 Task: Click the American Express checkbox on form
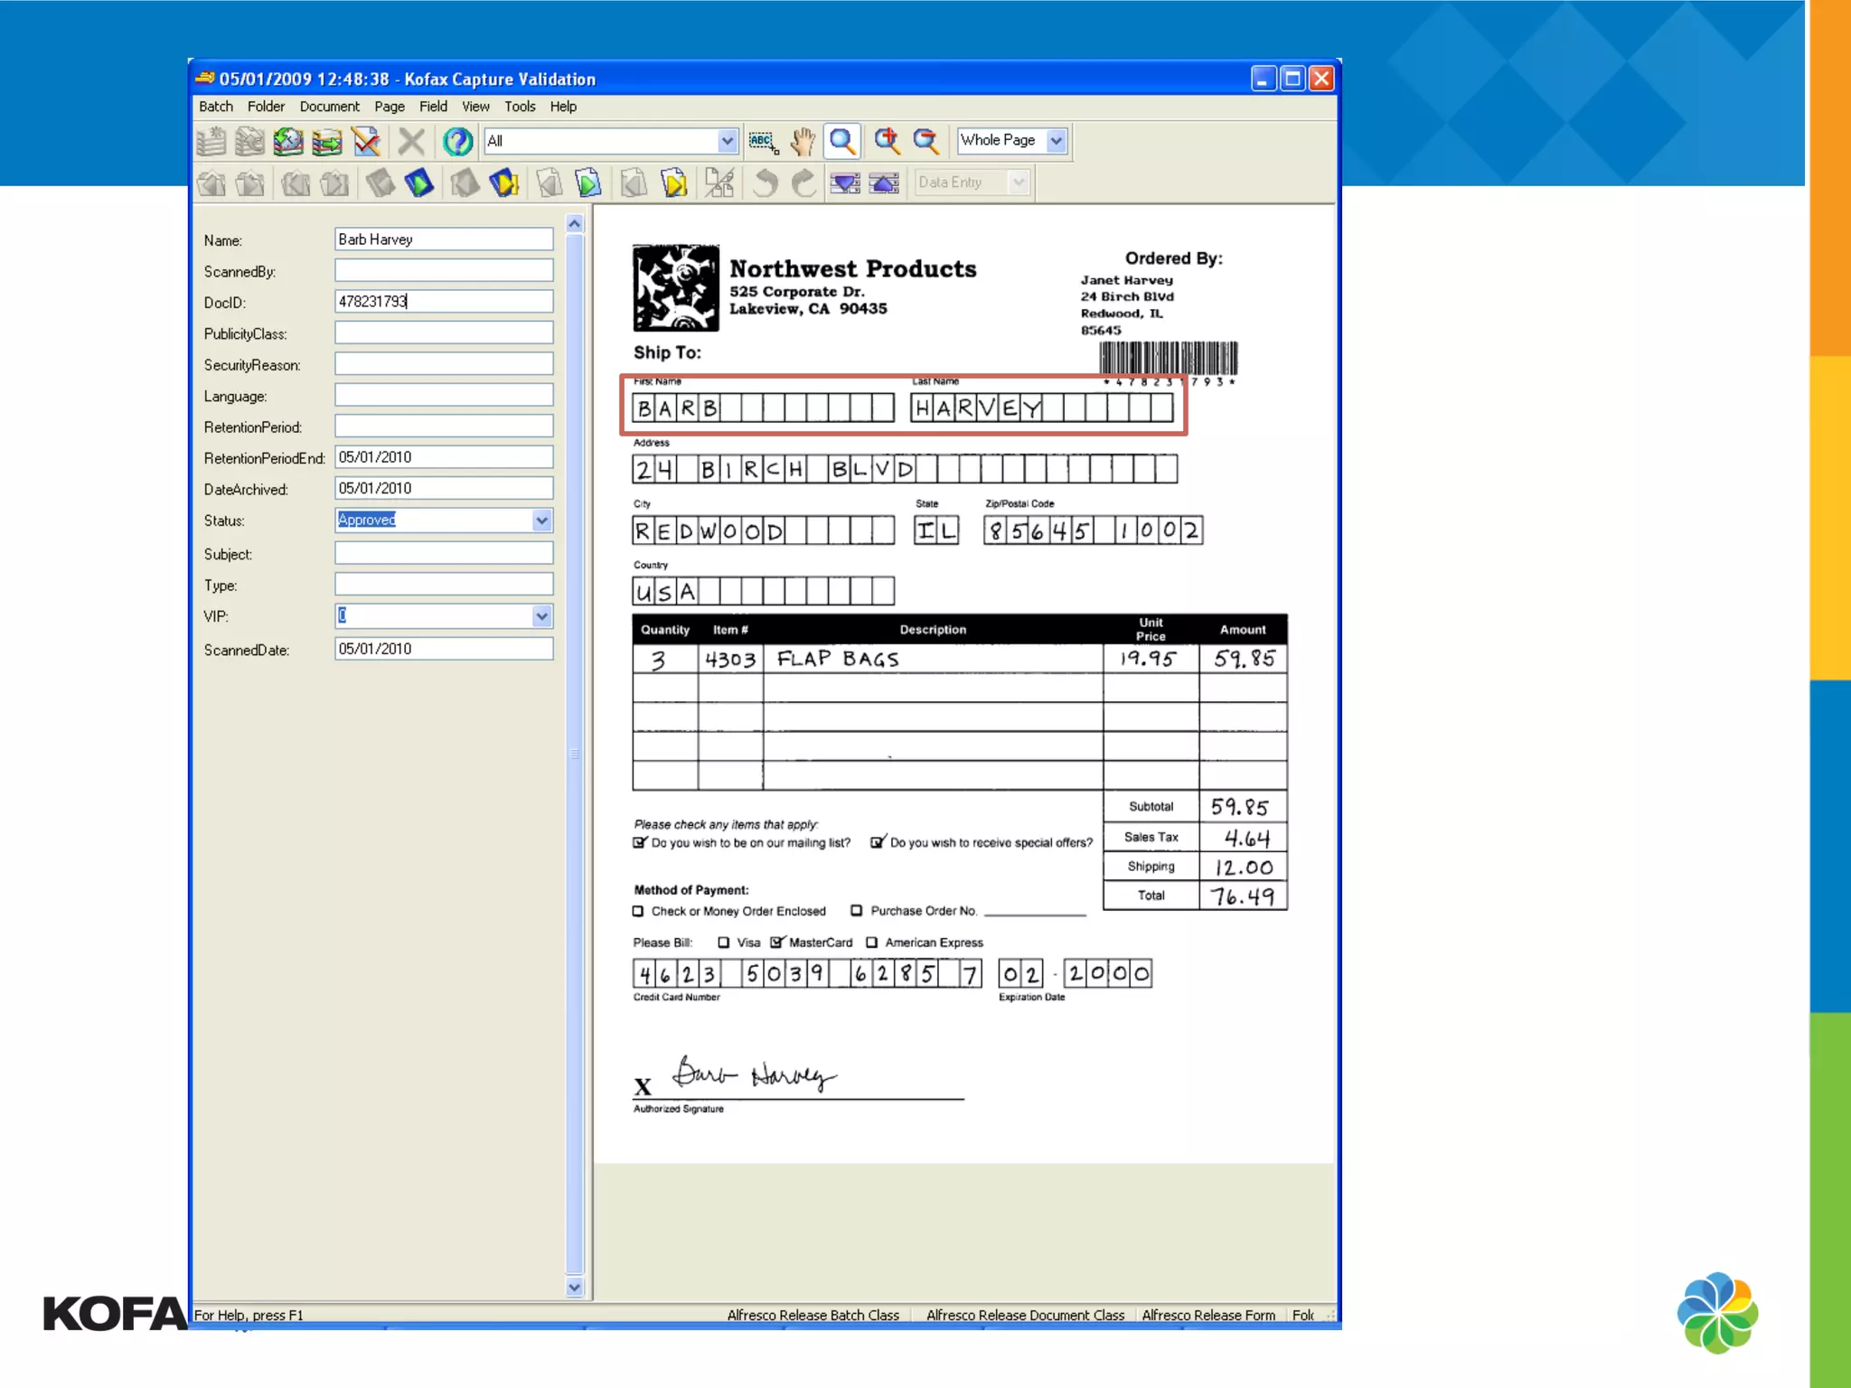point(872,943)
